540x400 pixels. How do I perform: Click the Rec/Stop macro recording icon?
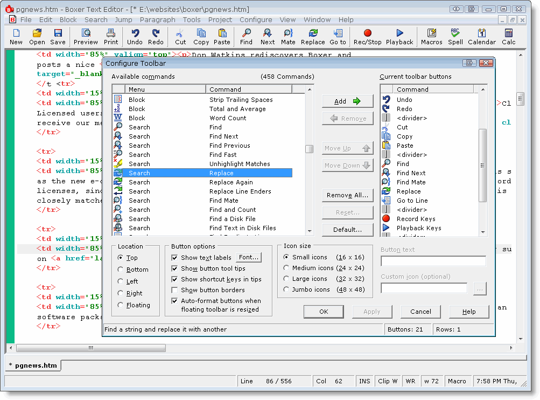click(x=367, y=37)
